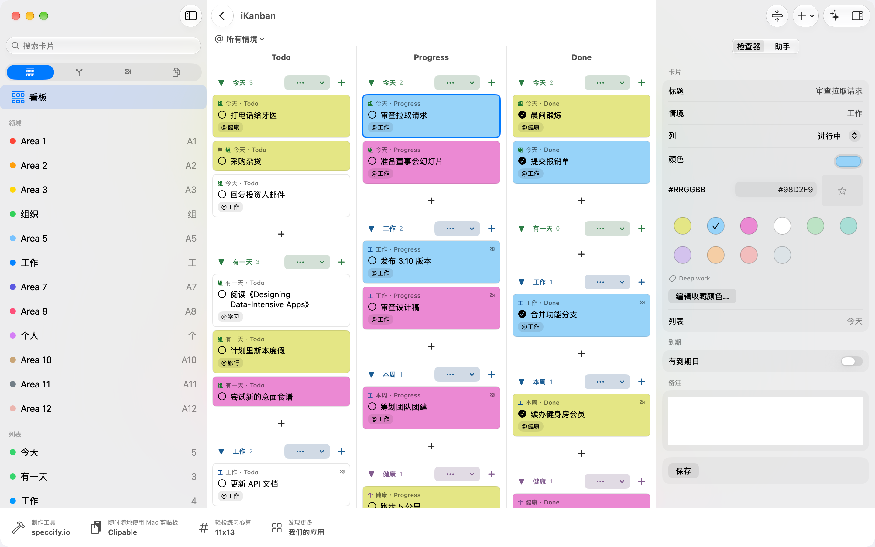Click flag icon on 发布 3.10 版本 card
Viewport: 875px width, 547px height.
[x=492, y=249]
